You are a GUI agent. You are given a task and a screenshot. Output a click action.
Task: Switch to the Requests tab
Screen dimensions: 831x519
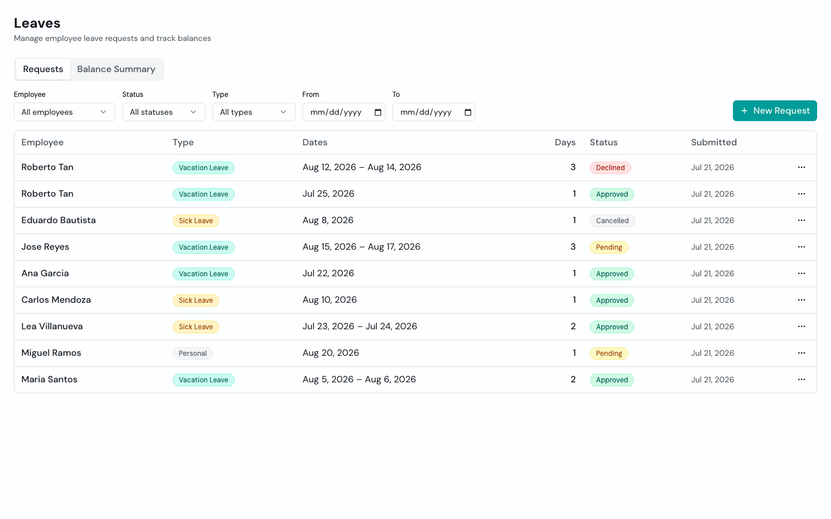click(43, 69)
